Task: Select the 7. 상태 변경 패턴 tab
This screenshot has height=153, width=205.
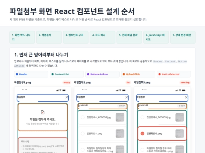Action: pos(183,37)
